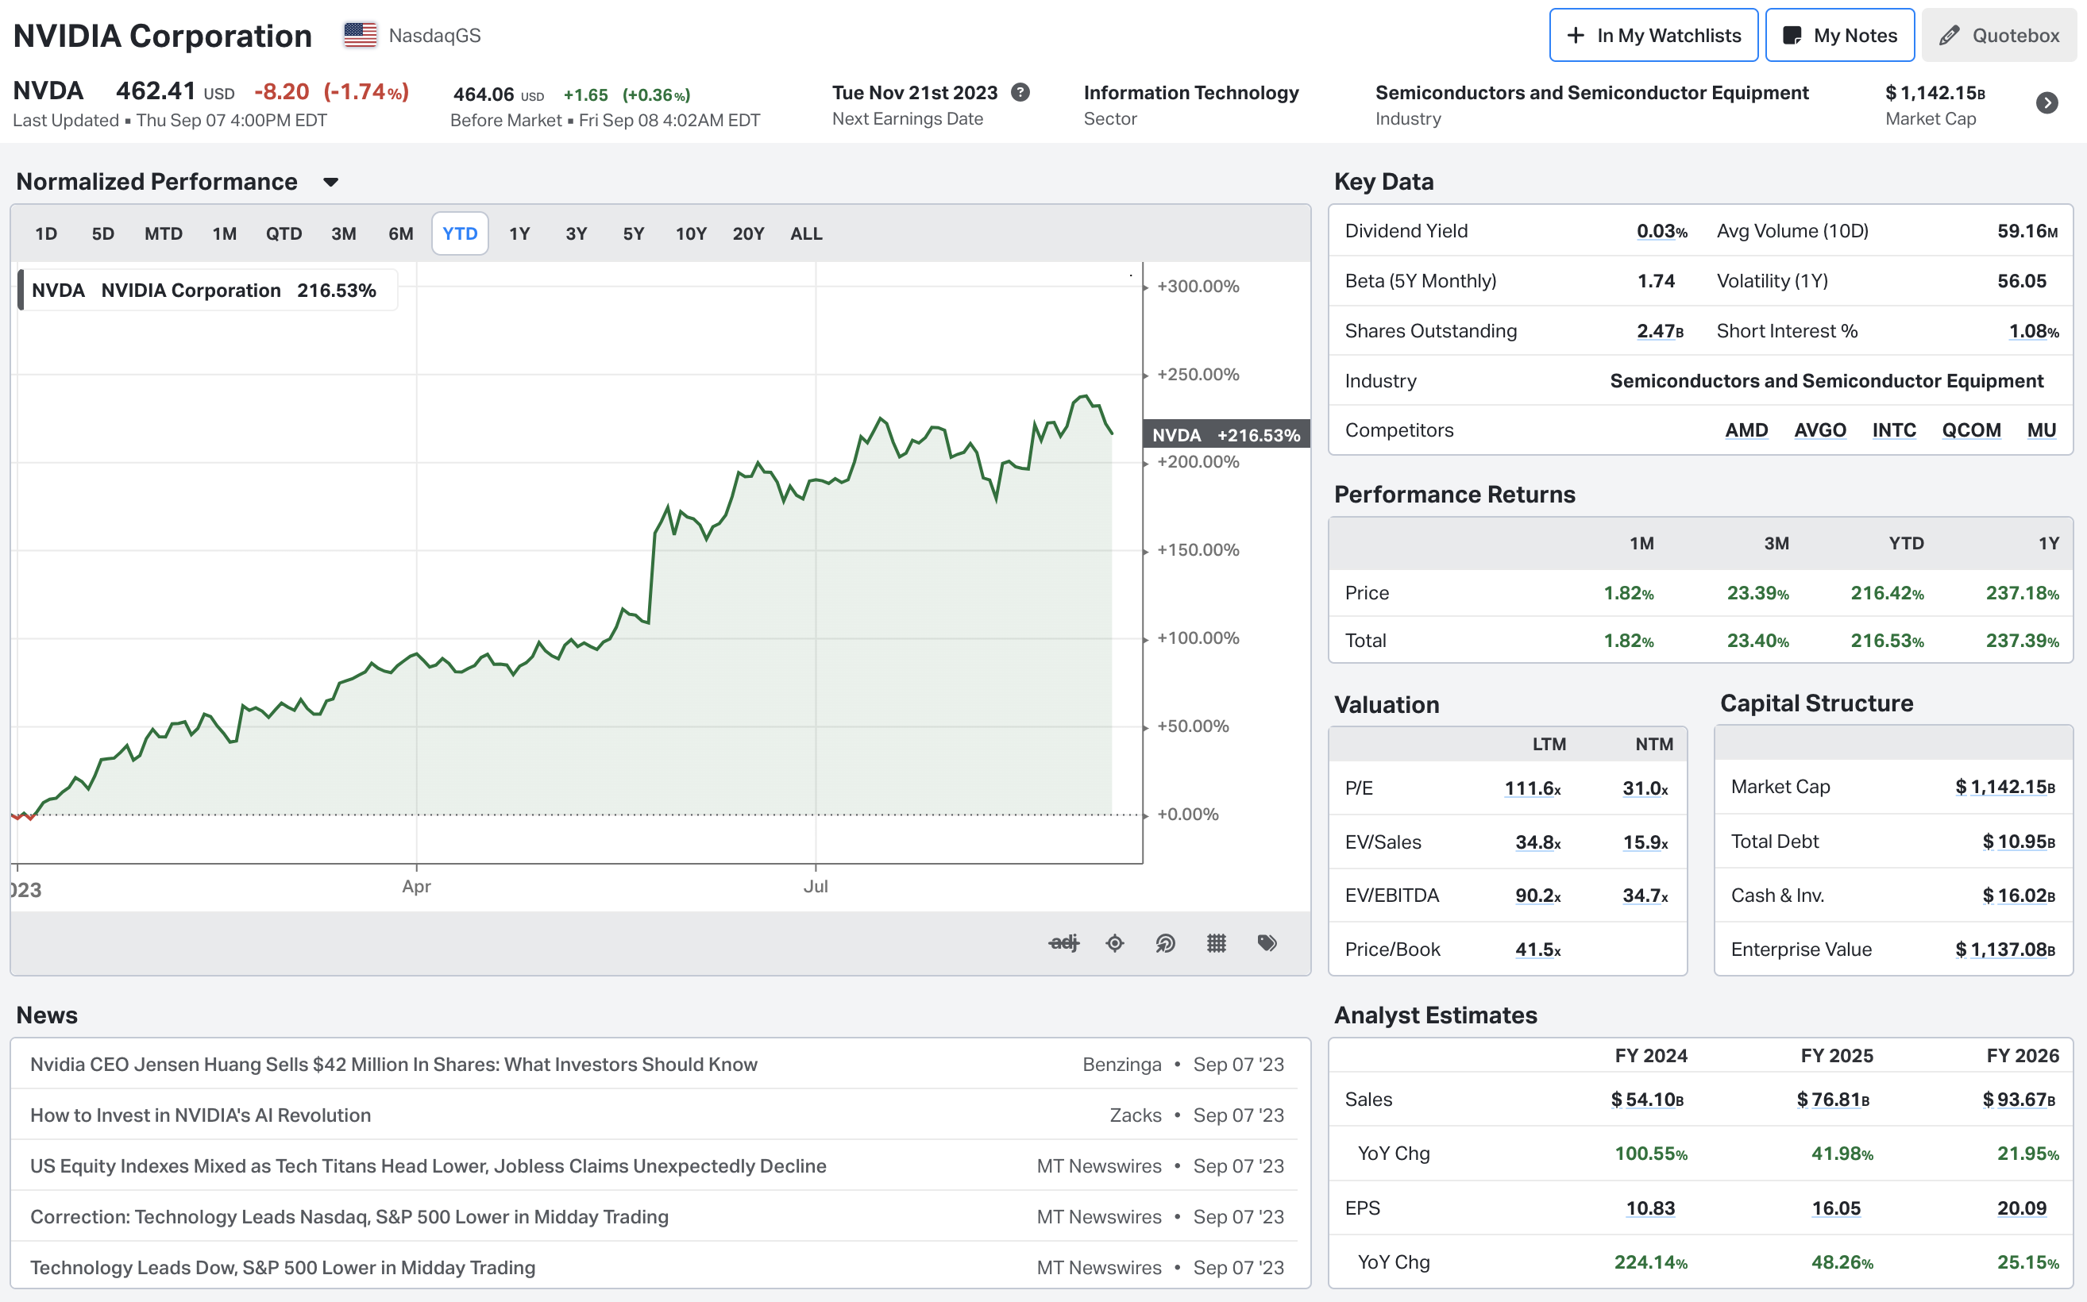The width and height of the screenshot is (2087, 1302).
Task: Open US Equity Indexes Mixed news headline
Action: (428, 1166)
